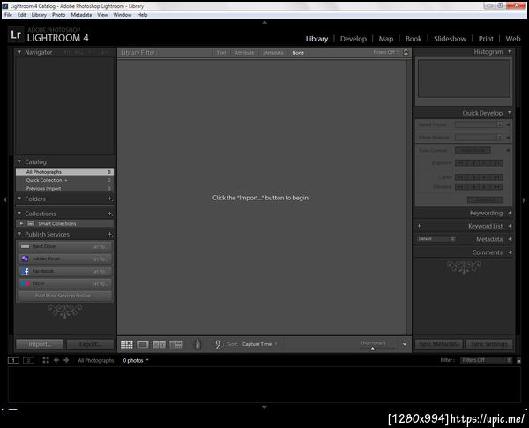The width and height of the screenshot is (529, 428).
Task: Hide the top module picker panel arrow
Action: click(264, 23)
